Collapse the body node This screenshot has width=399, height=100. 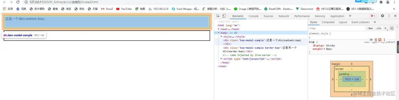[219, 33]
